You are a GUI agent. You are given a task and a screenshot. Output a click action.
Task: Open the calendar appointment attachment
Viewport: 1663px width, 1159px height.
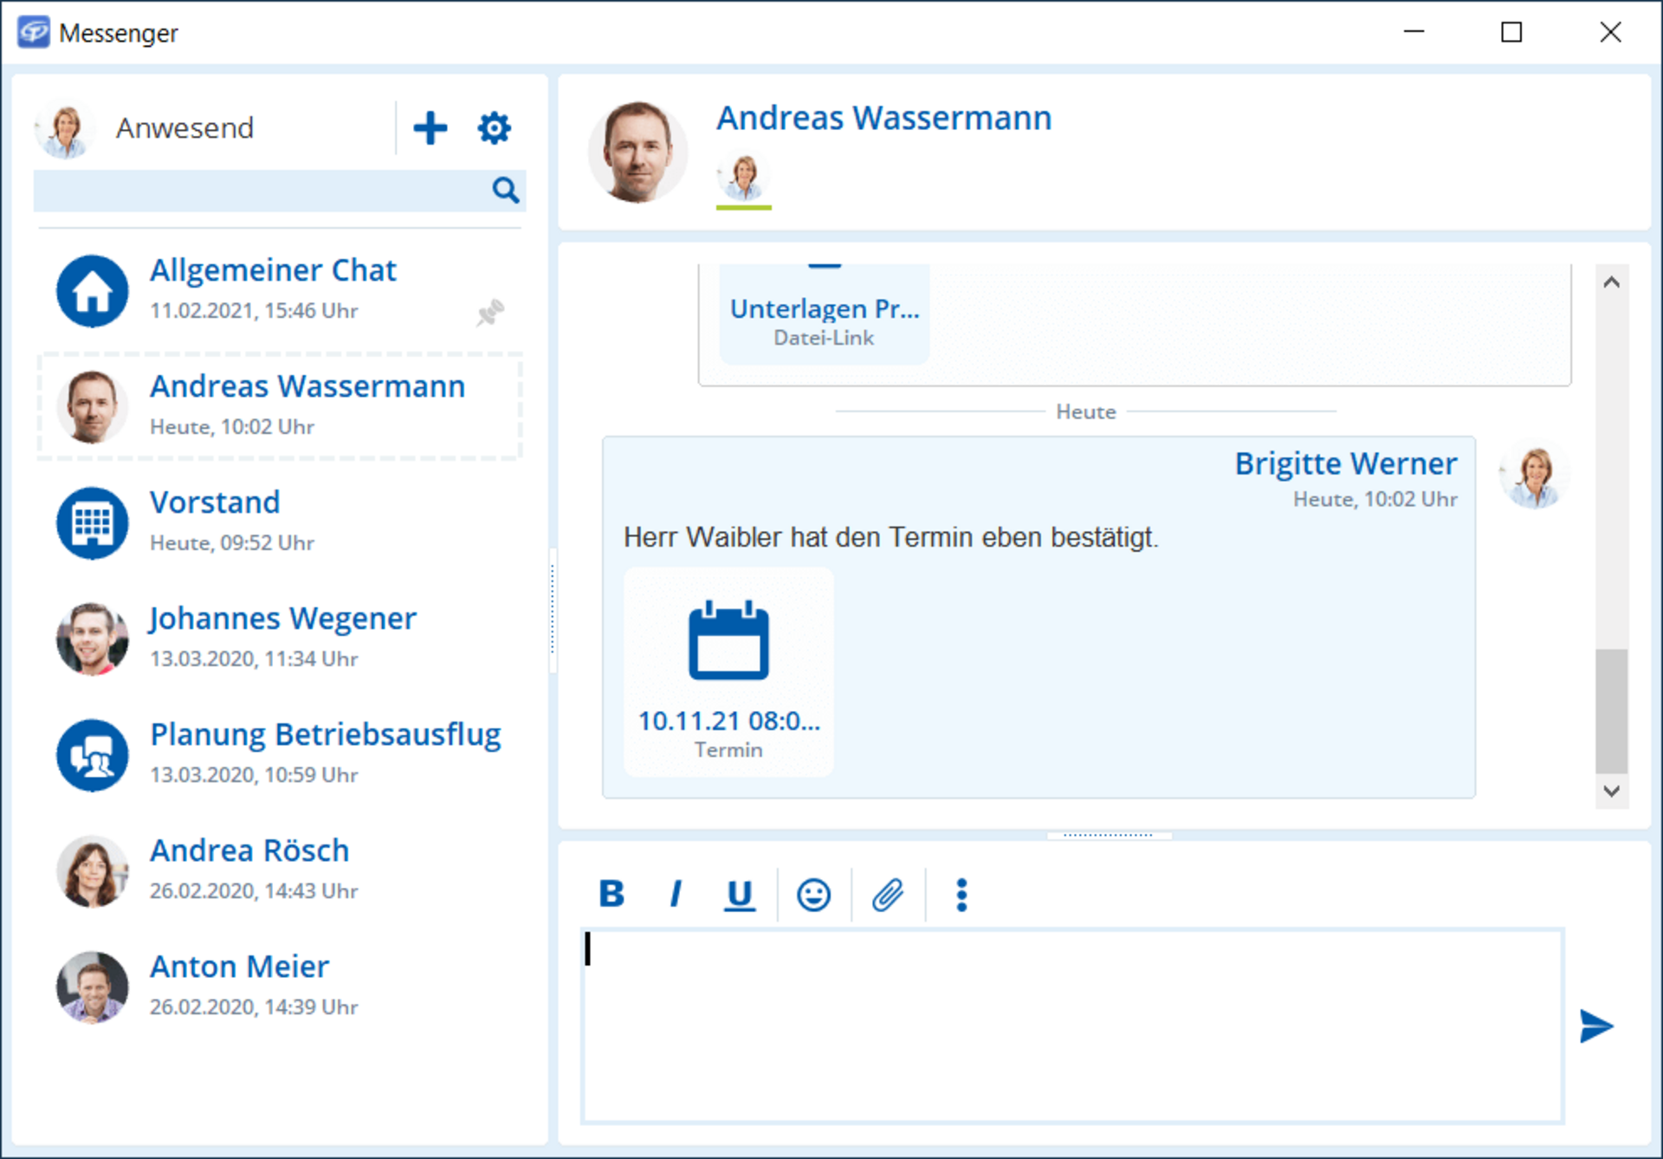(728, 671)
